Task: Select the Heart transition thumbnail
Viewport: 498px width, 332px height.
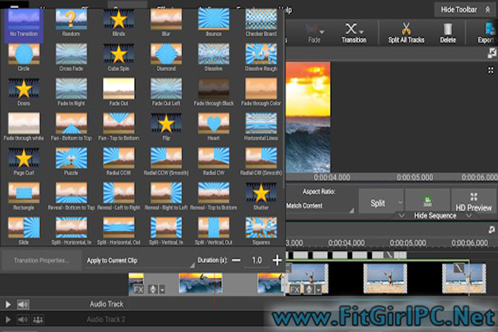Action: coord(214,125)
